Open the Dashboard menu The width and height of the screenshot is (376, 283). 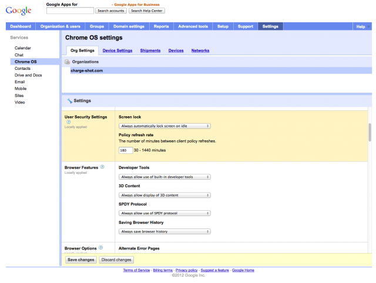click(x=21, y=26)
